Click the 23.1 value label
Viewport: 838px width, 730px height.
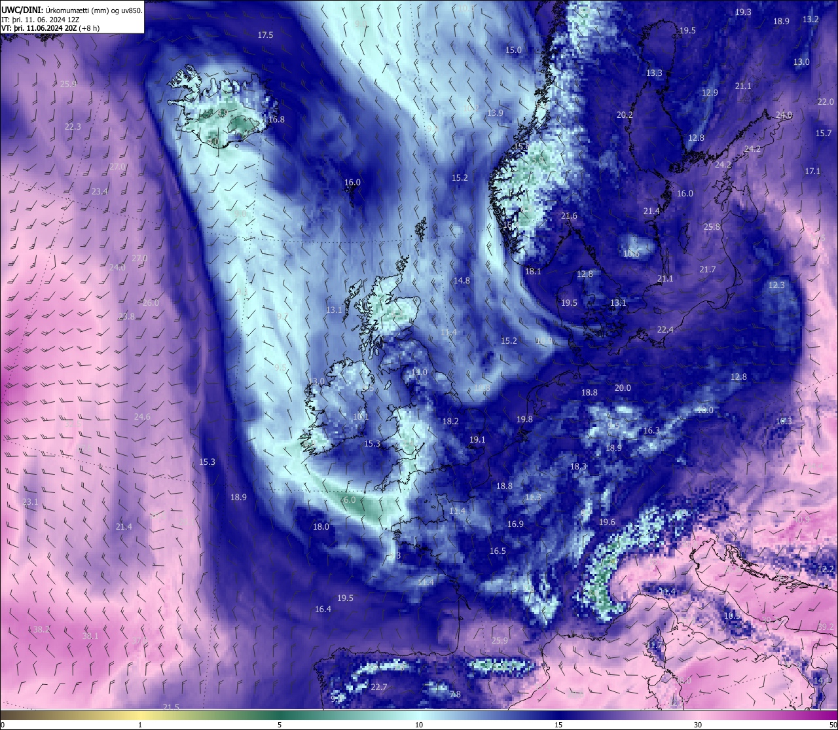pyautogui.click(x=30, y=502)
